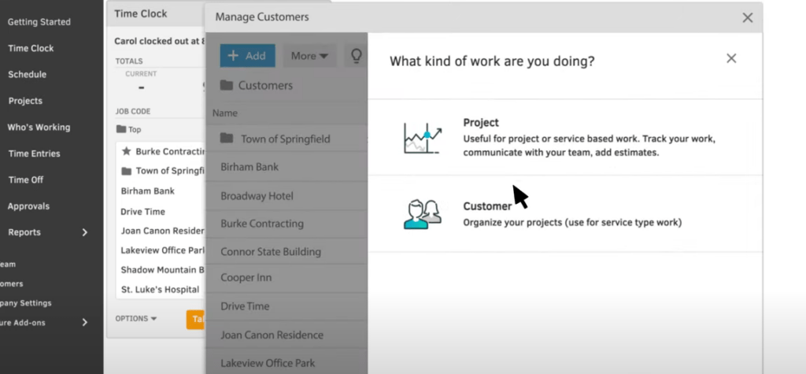
Task: Open the Schedule sidebar item
Action: [x=28, y=75]
